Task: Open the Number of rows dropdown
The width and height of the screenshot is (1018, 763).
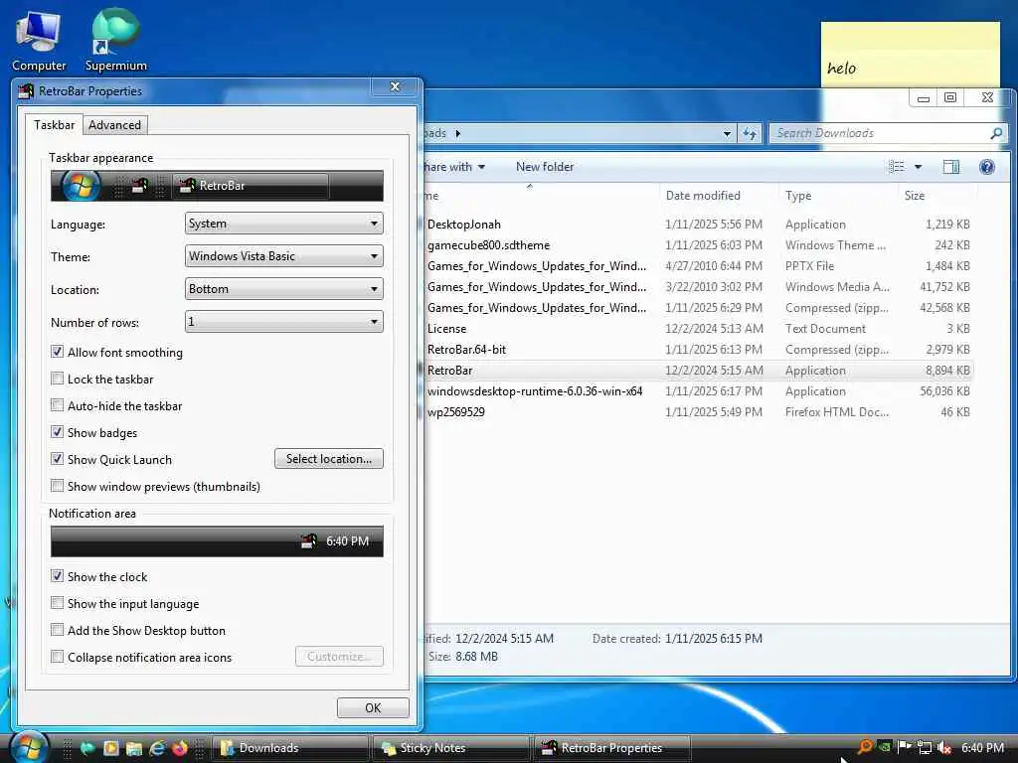Action: [x=283, y=321]
